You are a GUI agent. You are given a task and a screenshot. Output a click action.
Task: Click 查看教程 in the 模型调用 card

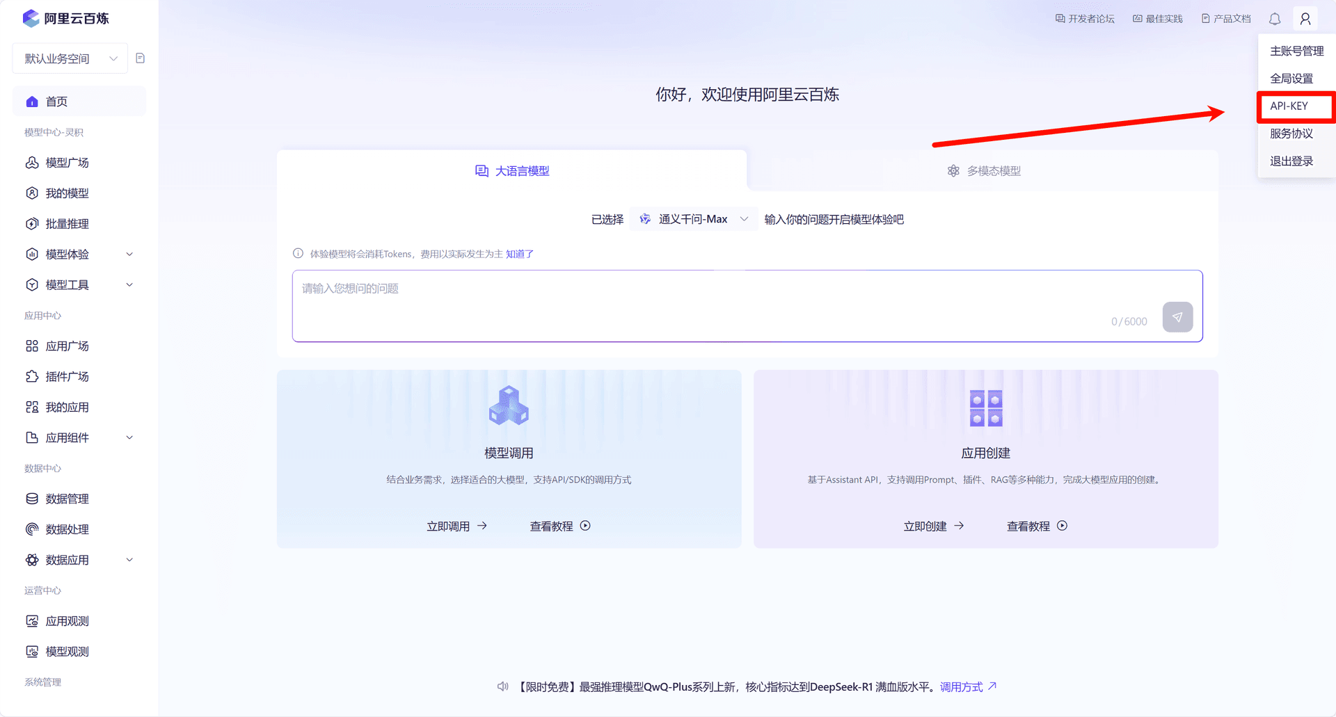click(x=560, y=526)
